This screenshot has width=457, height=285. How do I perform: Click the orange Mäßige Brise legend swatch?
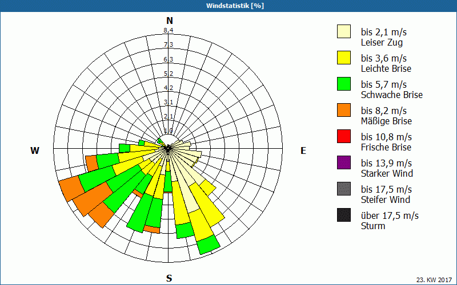344,110
